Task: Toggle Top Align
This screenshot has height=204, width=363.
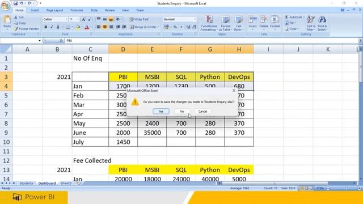Action: [x=99, y=19]
